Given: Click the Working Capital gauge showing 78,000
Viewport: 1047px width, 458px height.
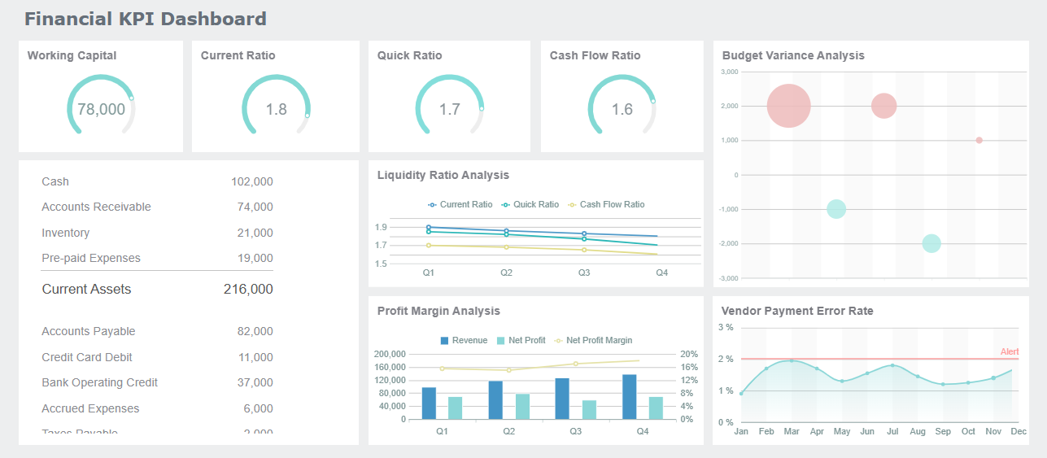Looking at the screenshot, I should (x=101, y=109).
